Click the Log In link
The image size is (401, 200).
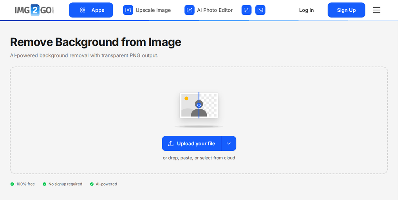coord(306,10)
